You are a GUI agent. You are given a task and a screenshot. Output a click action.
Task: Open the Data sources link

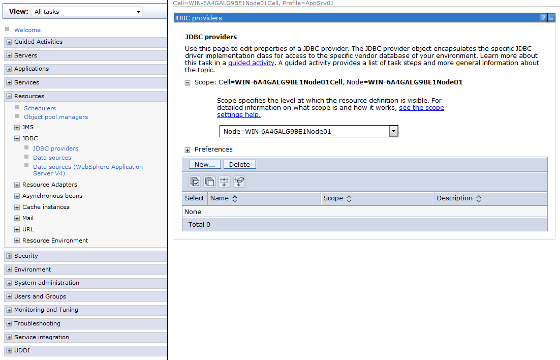[52, 158]
